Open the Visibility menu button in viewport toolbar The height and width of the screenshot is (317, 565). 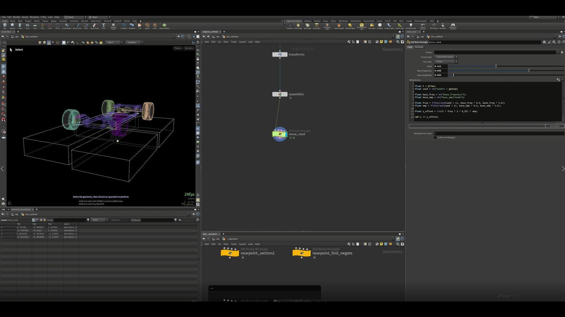coord(134,42)
